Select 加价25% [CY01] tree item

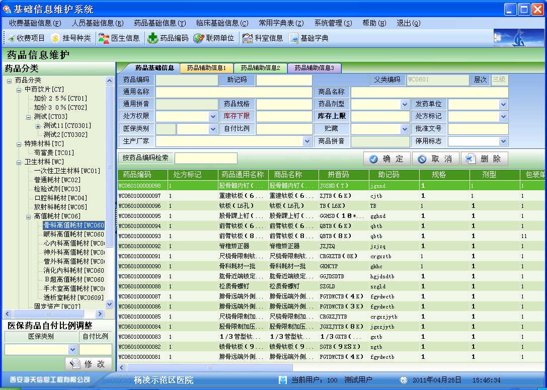[x=60, y=98]
